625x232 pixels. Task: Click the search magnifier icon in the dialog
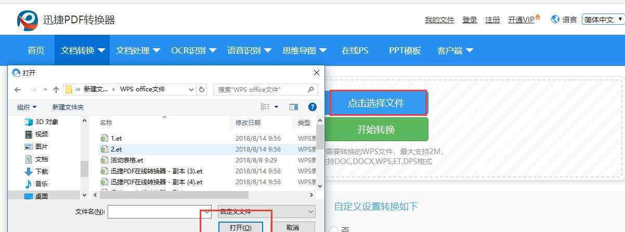(x=310, y=89)
